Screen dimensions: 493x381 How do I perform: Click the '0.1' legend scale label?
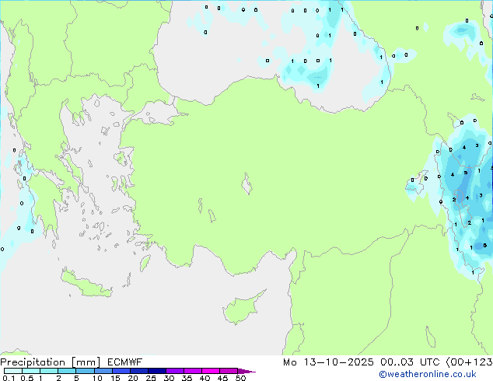[x=9, y=378]
